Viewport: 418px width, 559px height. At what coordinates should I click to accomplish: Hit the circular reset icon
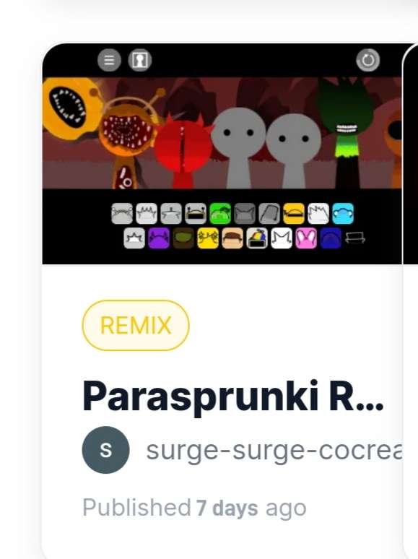pyautogui.click(x=367, y=60)
